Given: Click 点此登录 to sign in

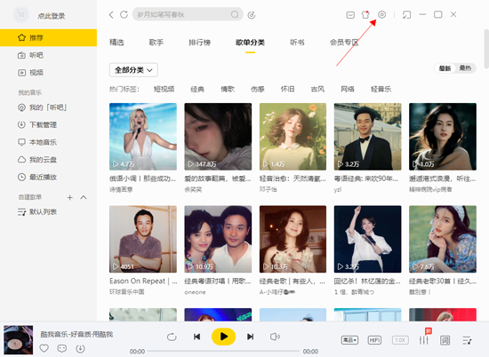Looking at the screenshot, I should pyautogui.click(x=52, y=16).
